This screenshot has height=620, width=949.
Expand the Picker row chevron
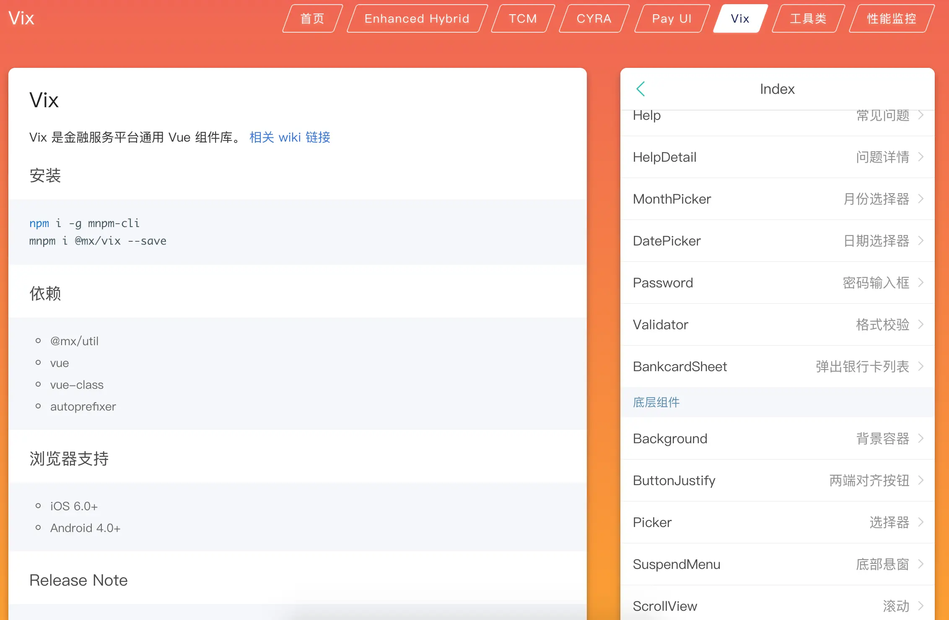click(x=921, y=522)
